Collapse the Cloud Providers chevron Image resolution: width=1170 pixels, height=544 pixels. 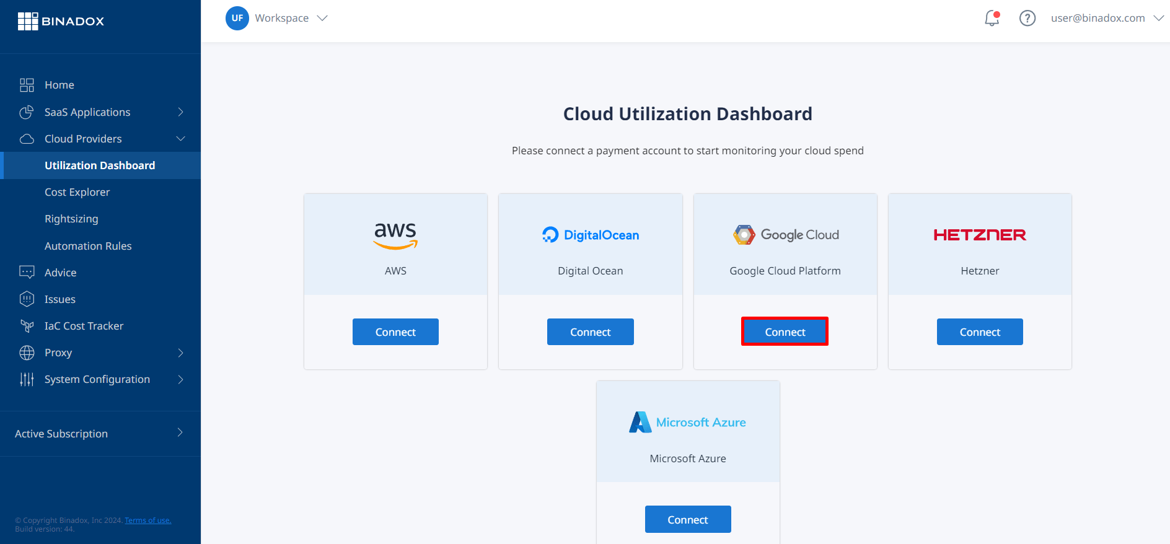point(181,139)
